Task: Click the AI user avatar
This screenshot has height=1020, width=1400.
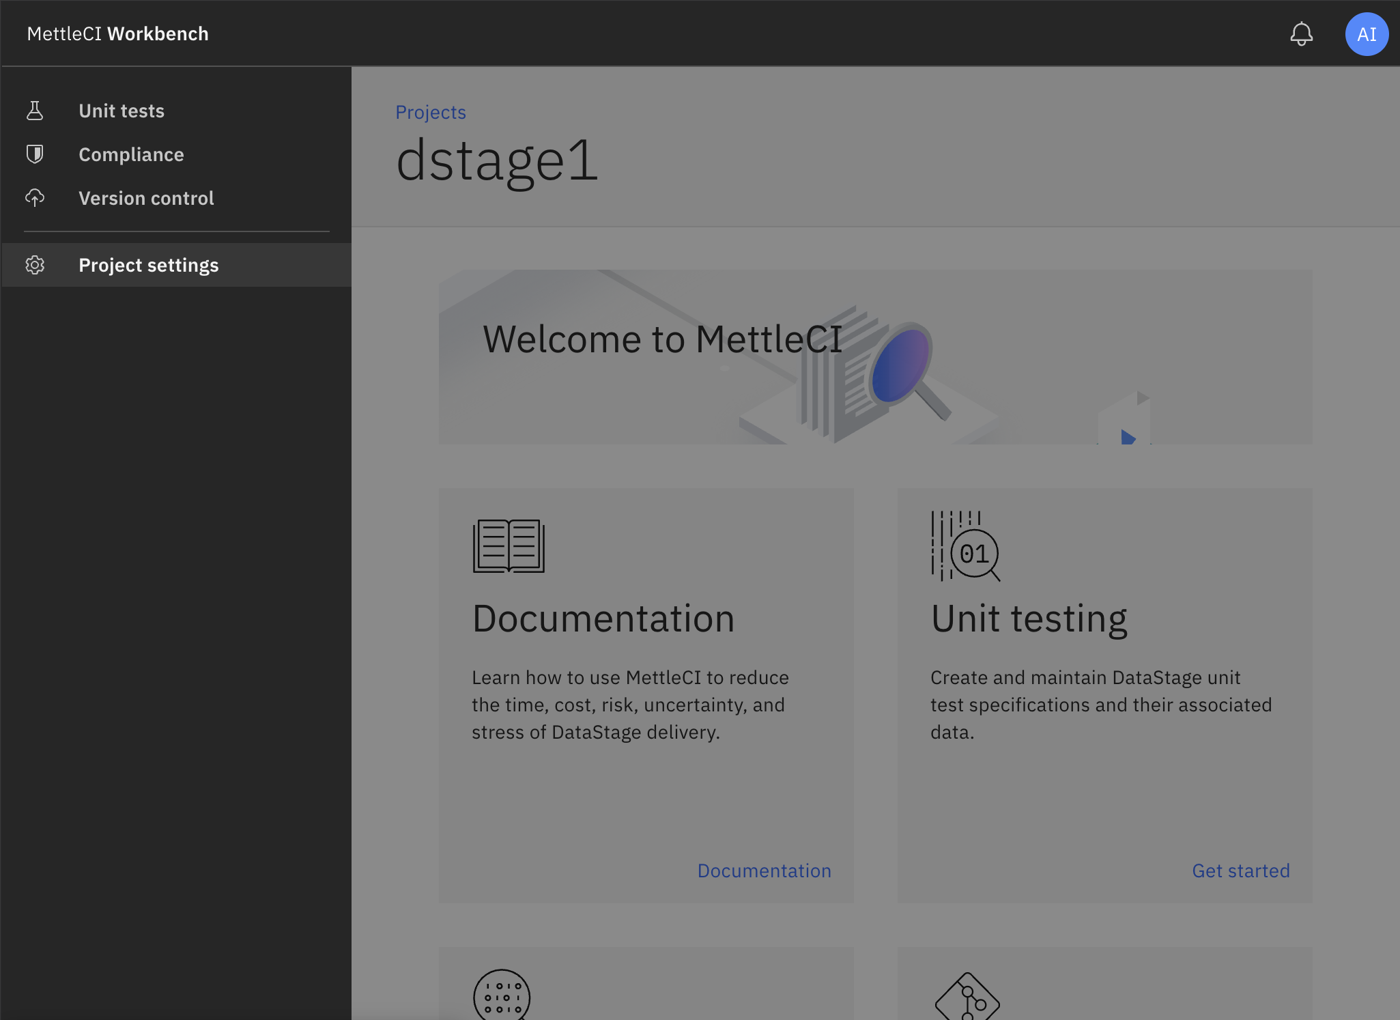Action: click(x=1366, y=33)
